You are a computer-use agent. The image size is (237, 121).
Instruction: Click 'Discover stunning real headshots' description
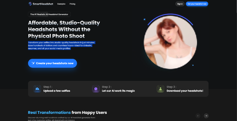pyautogui.click(x=62, y=119)
